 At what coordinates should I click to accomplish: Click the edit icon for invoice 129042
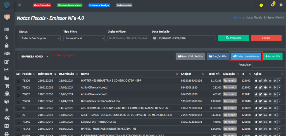[261, 87]
